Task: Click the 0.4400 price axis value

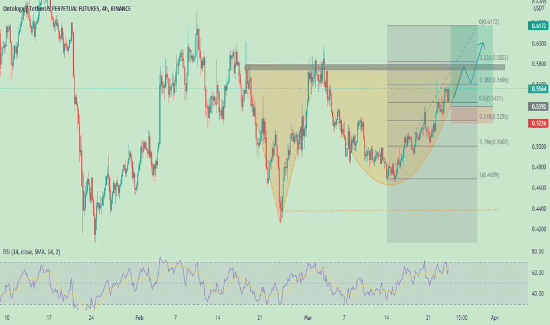Action: tap(539, 209)
